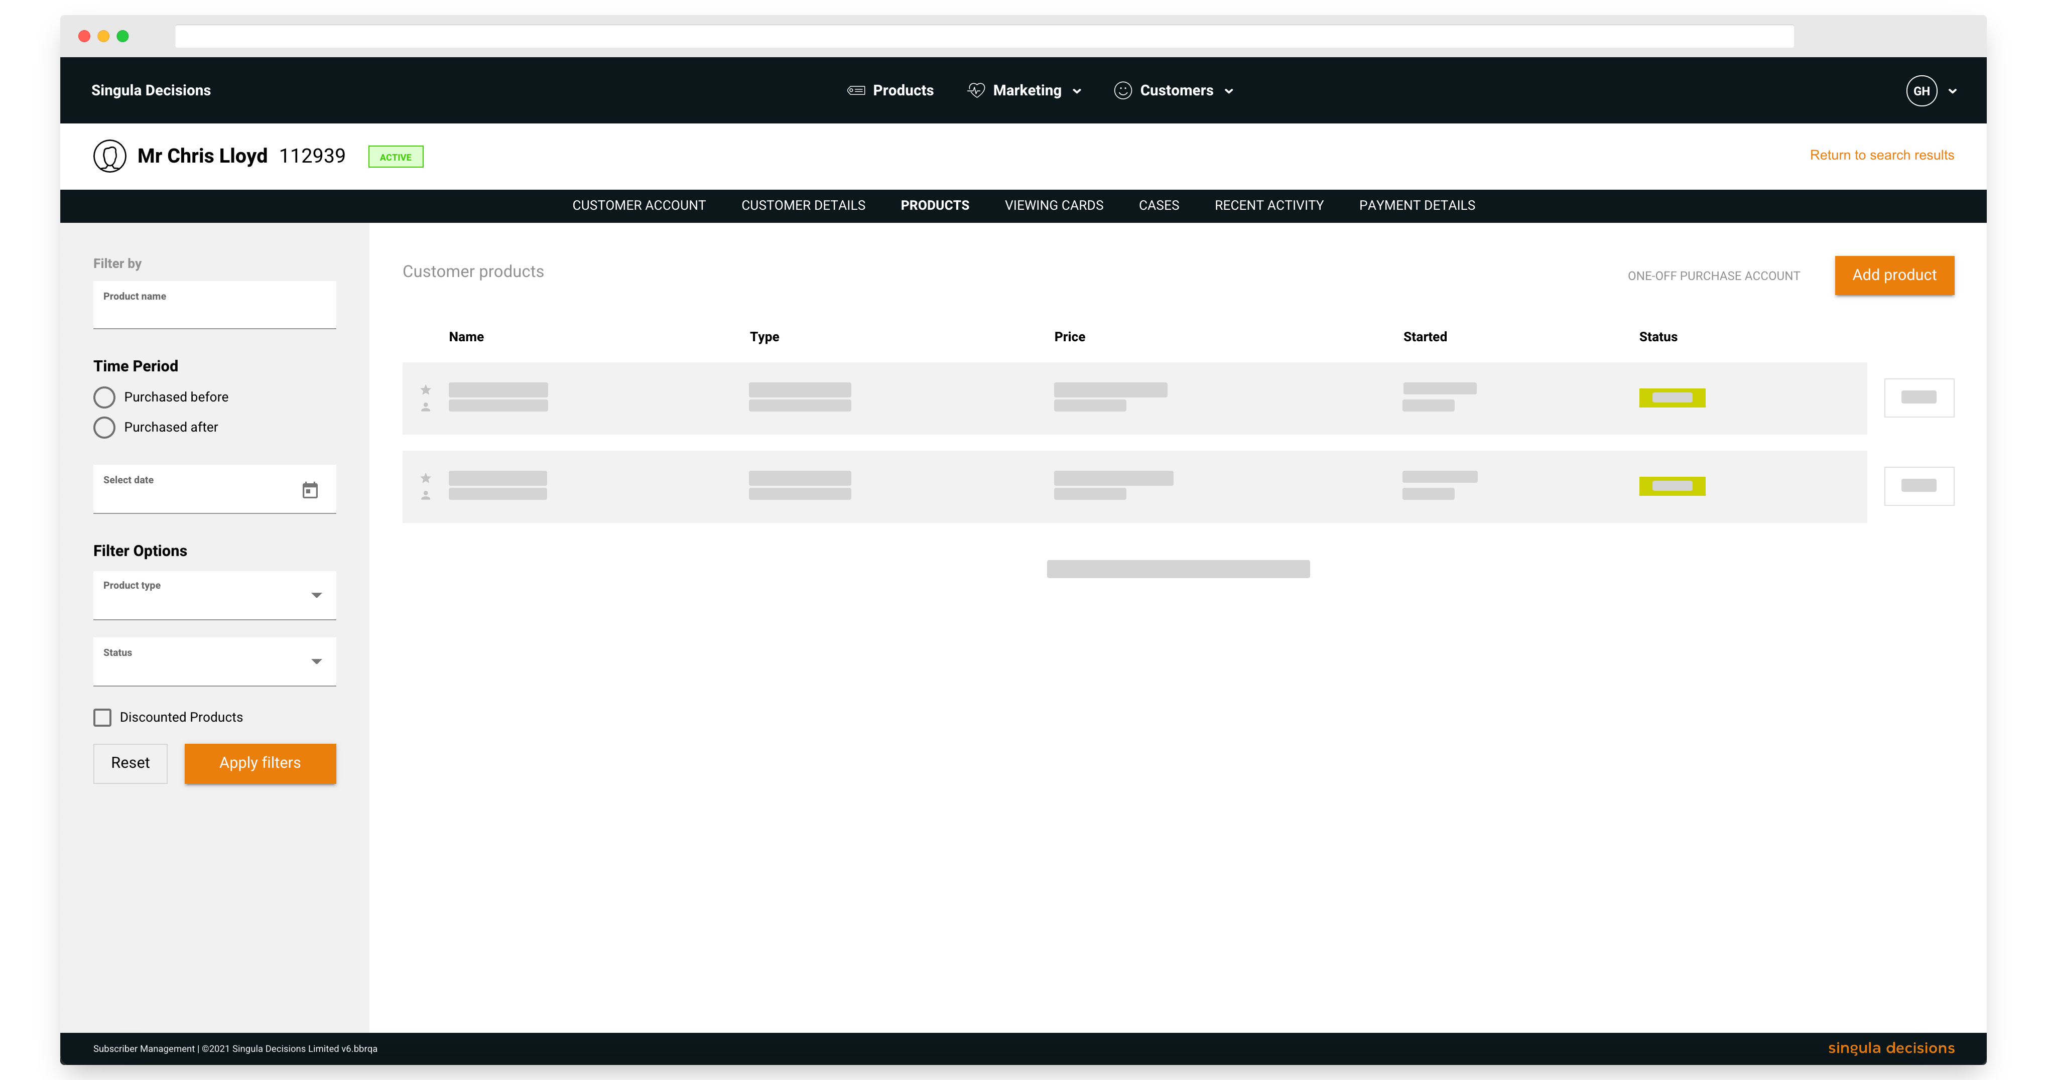Click the star icon on second product row

426,478
